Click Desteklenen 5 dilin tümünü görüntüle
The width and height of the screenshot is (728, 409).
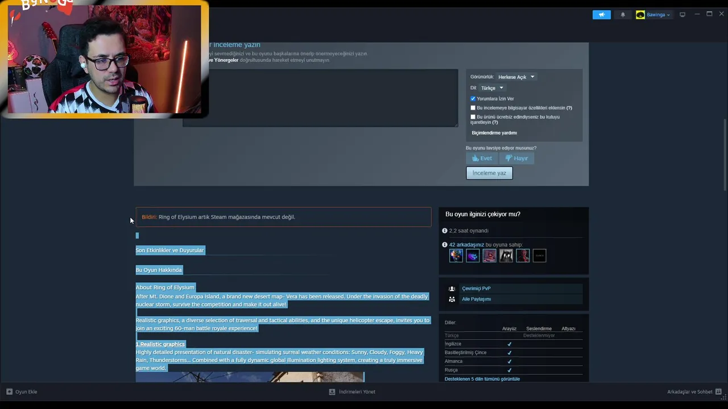482,379
